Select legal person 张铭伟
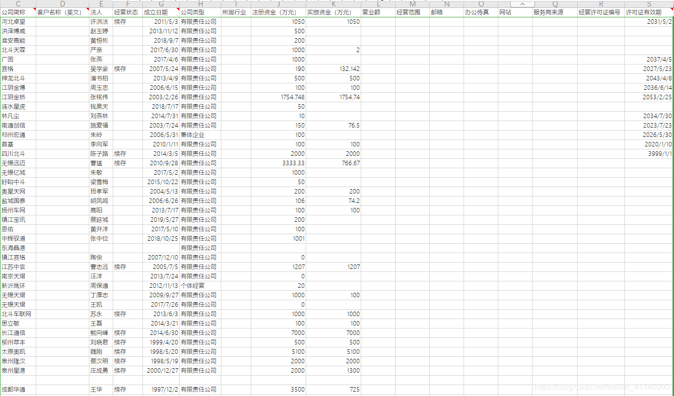Viewport: 674px width, 396px height. pos(101,97)
